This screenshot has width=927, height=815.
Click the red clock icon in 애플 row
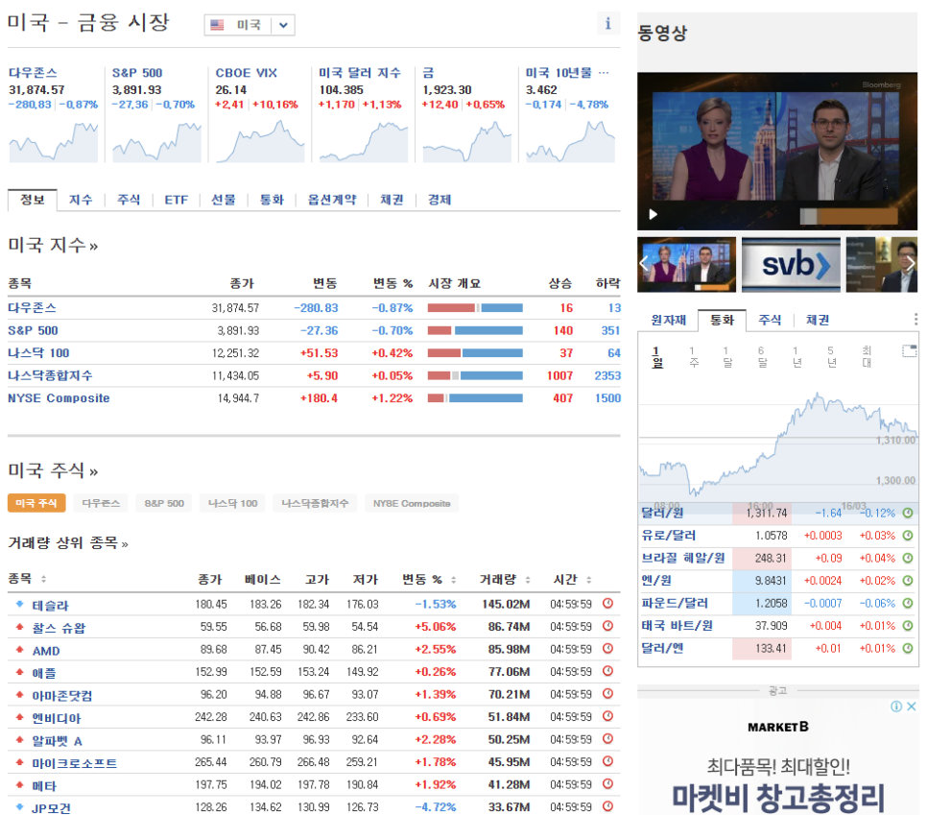tap(607, 671)
